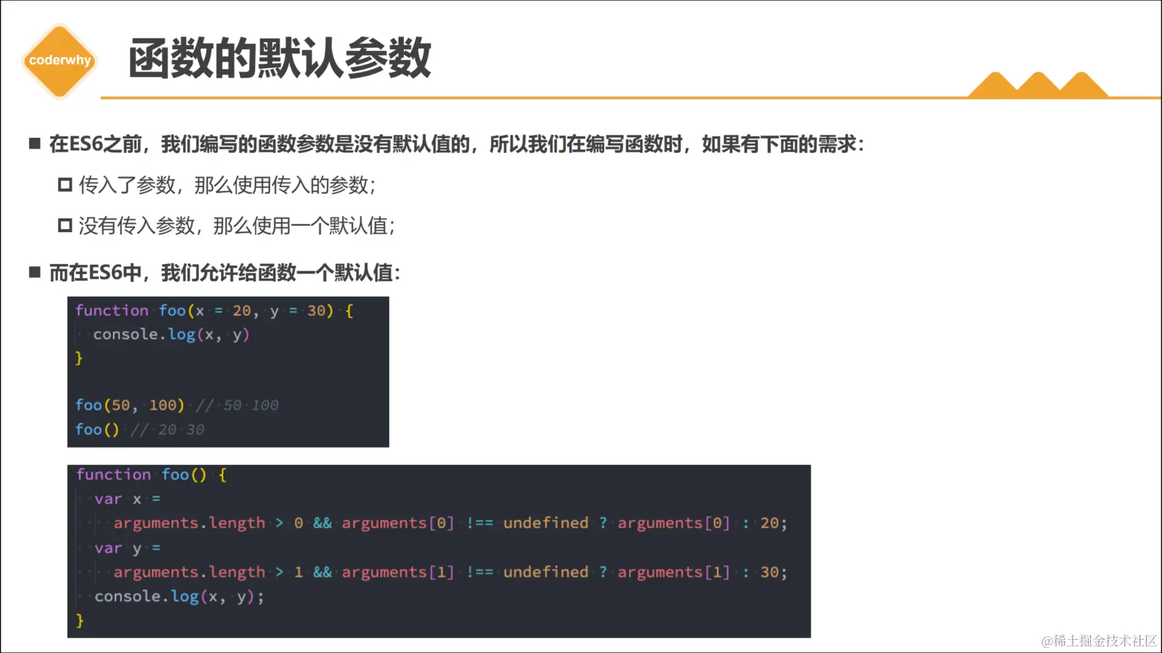Click the coderwhy logo badge
The width and height of the screenshot is (1162, 653).
point(60,61)
